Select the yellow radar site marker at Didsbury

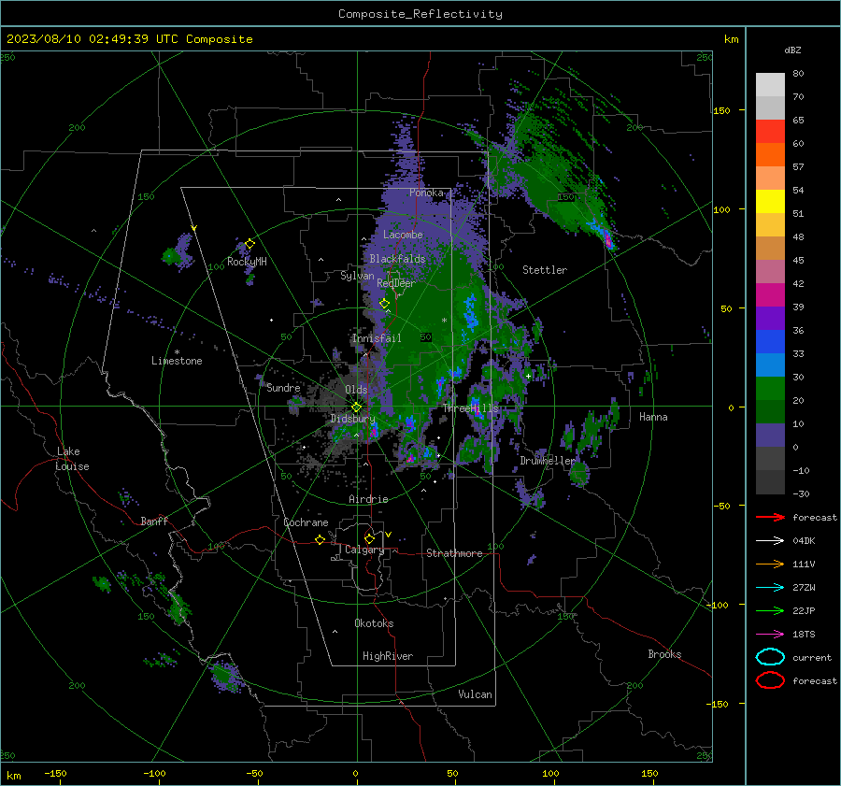click(x=357, y=407)
